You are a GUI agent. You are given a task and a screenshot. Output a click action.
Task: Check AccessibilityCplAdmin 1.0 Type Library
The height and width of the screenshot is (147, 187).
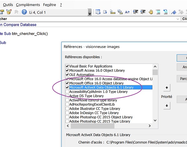click(67, 92)
